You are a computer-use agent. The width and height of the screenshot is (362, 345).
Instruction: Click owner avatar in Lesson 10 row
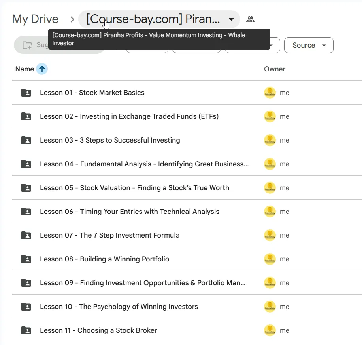[x=270, y=307]
